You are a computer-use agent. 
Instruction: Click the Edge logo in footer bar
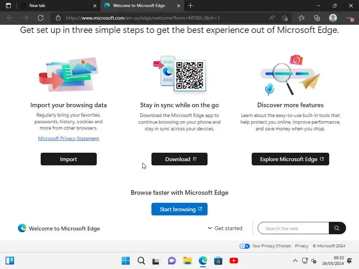(22, 228)
